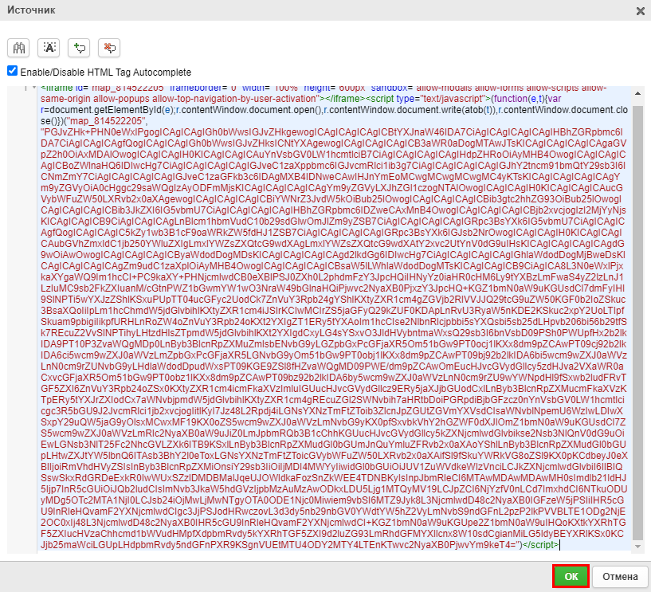Click the binoculars search icon
Viewport: 651px width, 592px height.
19,48
